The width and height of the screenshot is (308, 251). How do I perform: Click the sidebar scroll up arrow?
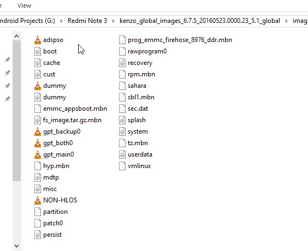(x=17, y=36)
